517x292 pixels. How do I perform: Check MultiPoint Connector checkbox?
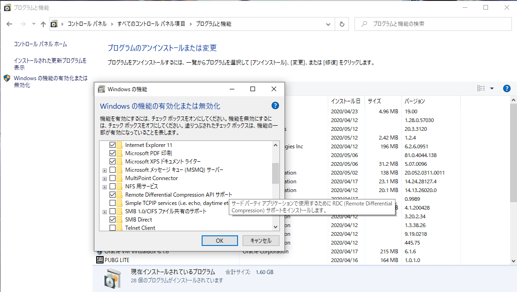pos(112,178)
